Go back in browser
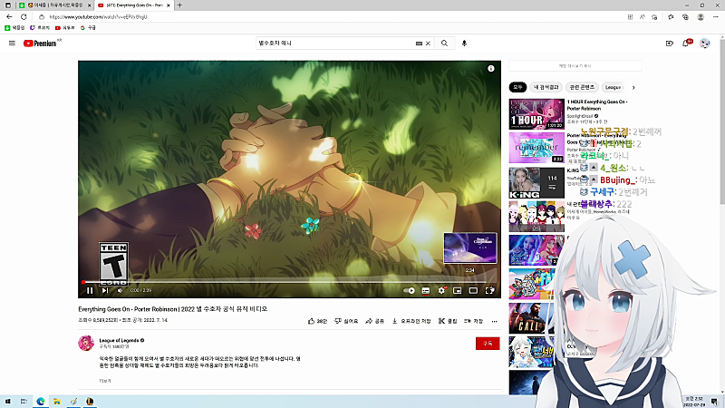 click(x=9, y=16)
